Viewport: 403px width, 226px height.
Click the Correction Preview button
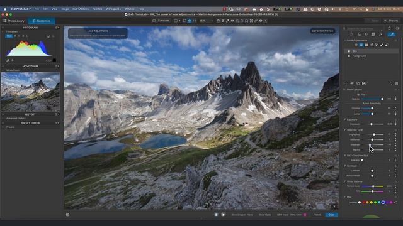322,31
